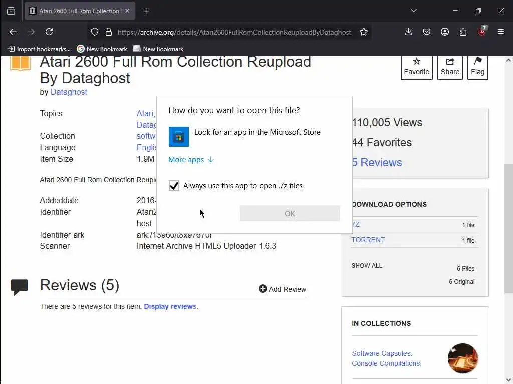Click the browser forward arrow
Image resolution: width=513 pixels, height=384 pixels.
pyautogui.click(x=31, y=32)
